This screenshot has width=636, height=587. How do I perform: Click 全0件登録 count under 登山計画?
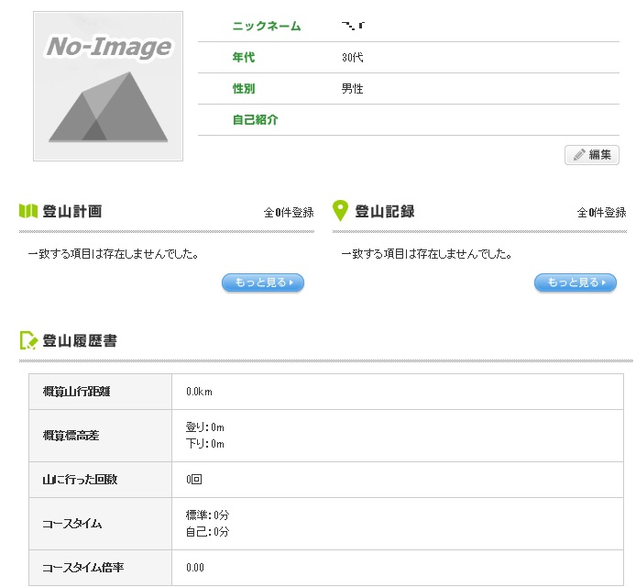point(289,212)
